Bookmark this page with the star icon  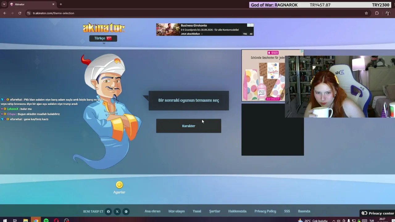[366, 13]
